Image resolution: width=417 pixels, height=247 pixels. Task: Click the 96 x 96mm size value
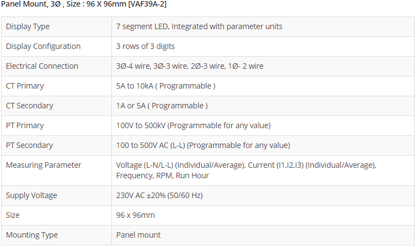pyautogui.click(x=135, y=215)
